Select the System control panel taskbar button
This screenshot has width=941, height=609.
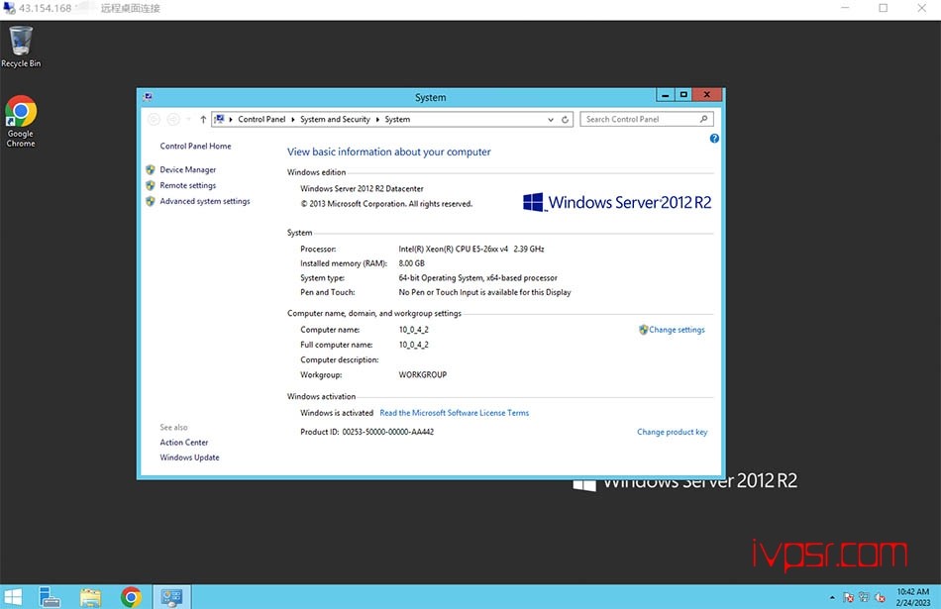171,597
